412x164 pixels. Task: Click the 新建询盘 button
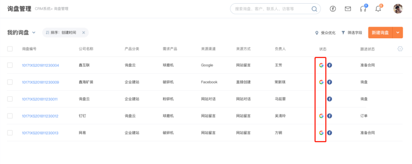tap(380, 33)
